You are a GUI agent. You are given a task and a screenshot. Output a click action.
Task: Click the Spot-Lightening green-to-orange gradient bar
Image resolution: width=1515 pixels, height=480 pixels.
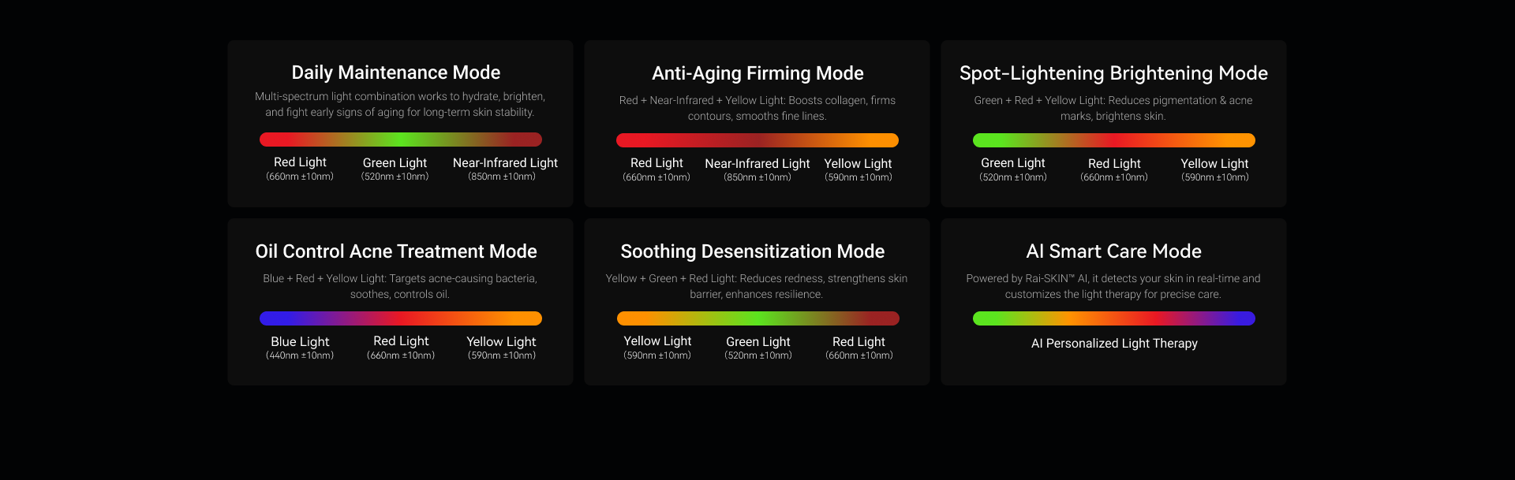(x=1113, y=140)
